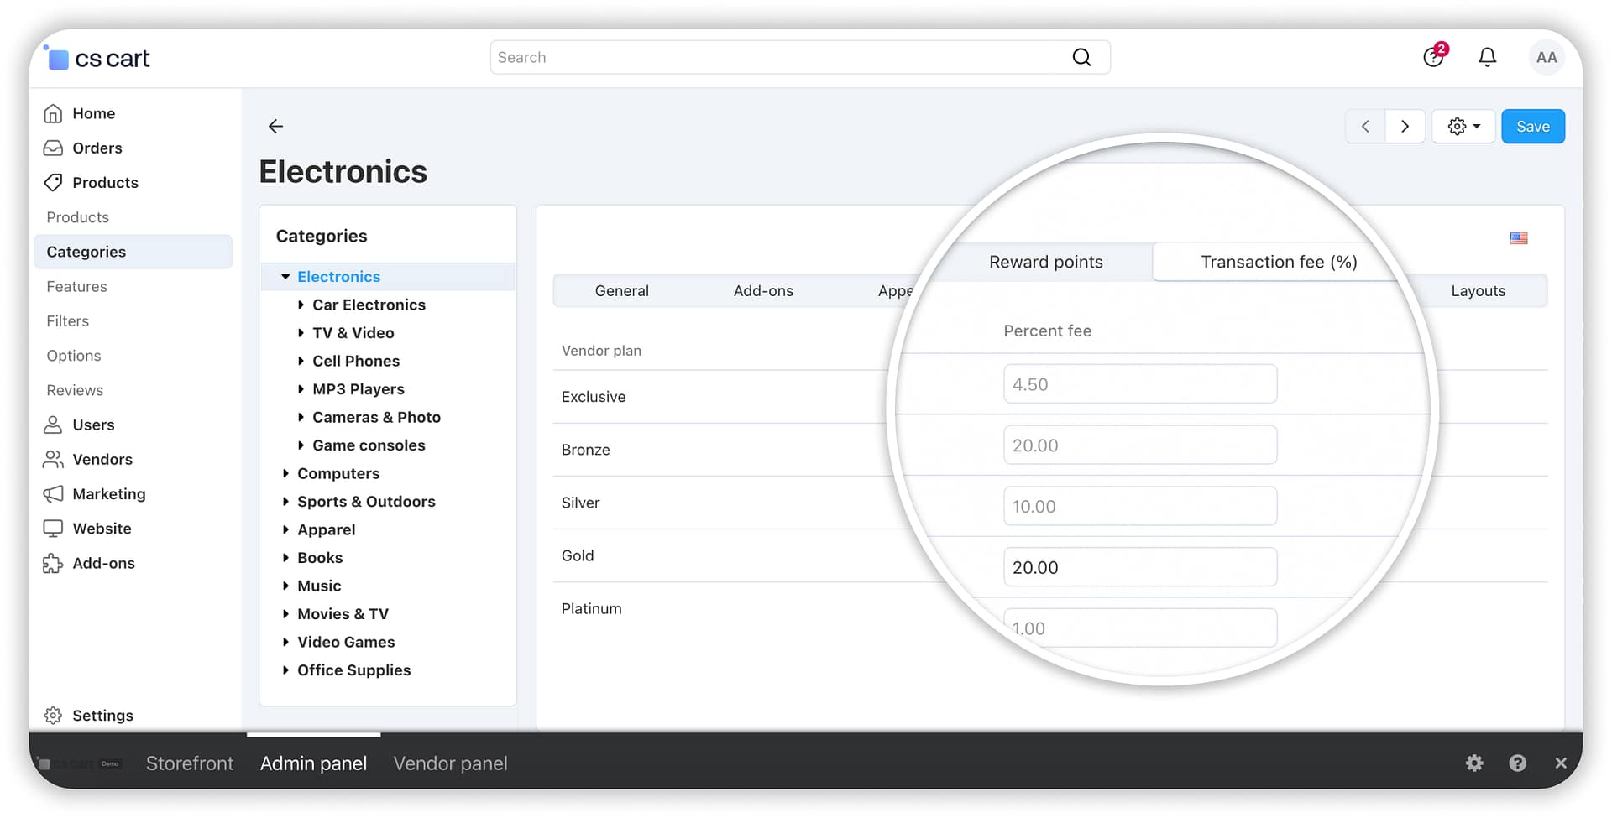Switch to the Add-ons tab
This screenshot has height=818, width=1612.
click(762, 291)
